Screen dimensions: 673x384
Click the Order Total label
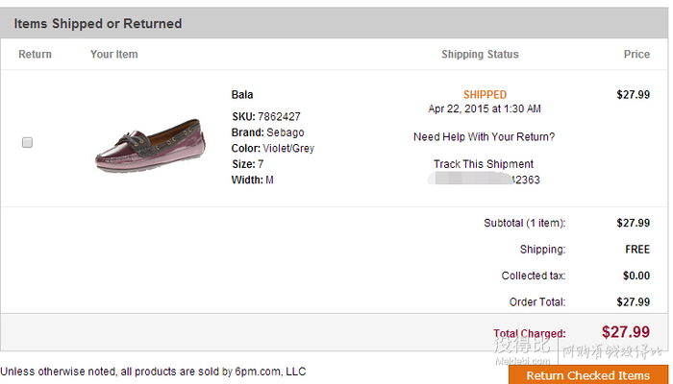pyautogui.click(x=536, y=302)
